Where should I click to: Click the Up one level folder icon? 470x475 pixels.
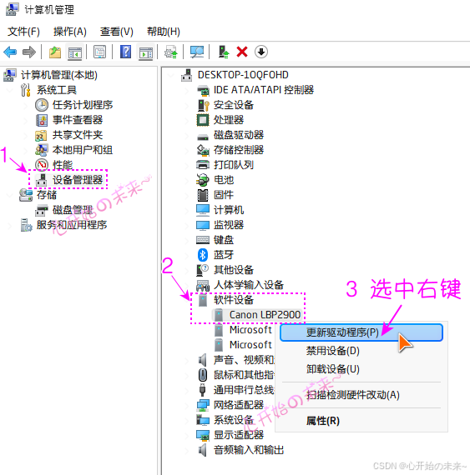coord(55,52)
